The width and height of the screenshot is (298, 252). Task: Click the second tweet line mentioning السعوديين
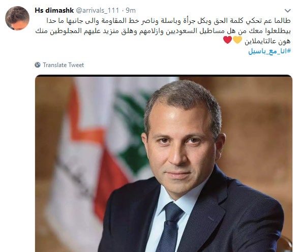tap(163, 31)
